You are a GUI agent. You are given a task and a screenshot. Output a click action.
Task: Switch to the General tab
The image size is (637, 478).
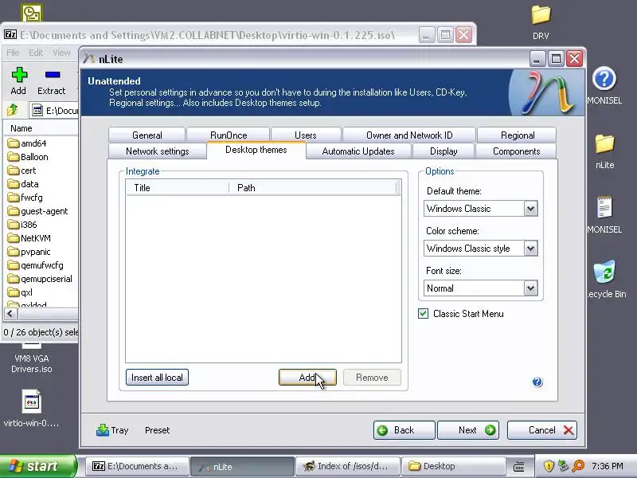coord(147,135)
